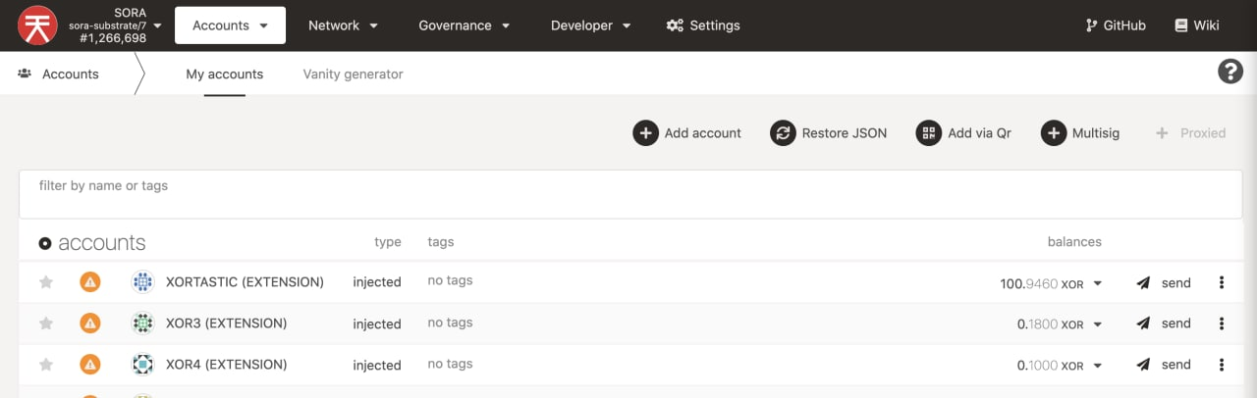1257x398 pixels.
Task: Select XORTASTIC (EXTENSION) account name
Action: click(245, 282)
